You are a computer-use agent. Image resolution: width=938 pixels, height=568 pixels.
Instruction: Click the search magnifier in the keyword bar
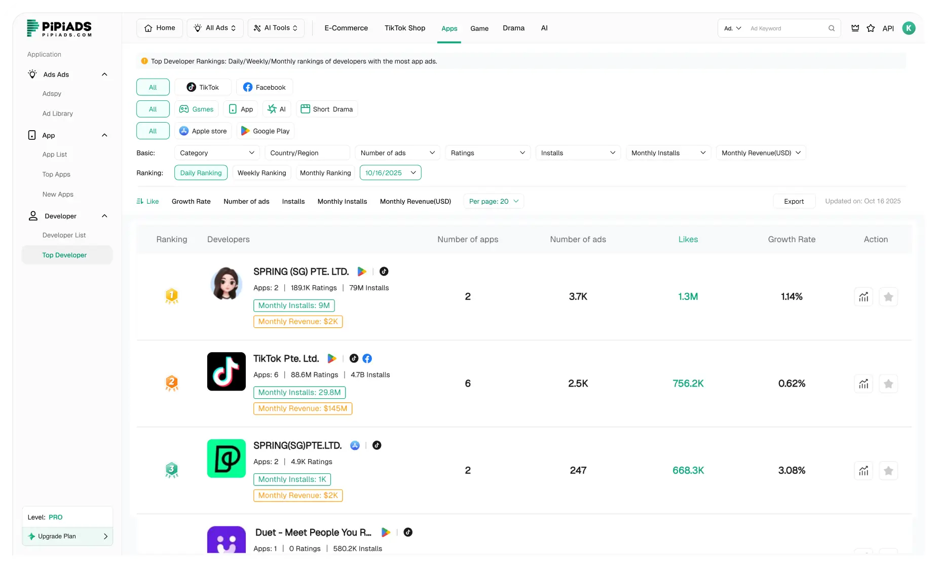coord(831,28)
